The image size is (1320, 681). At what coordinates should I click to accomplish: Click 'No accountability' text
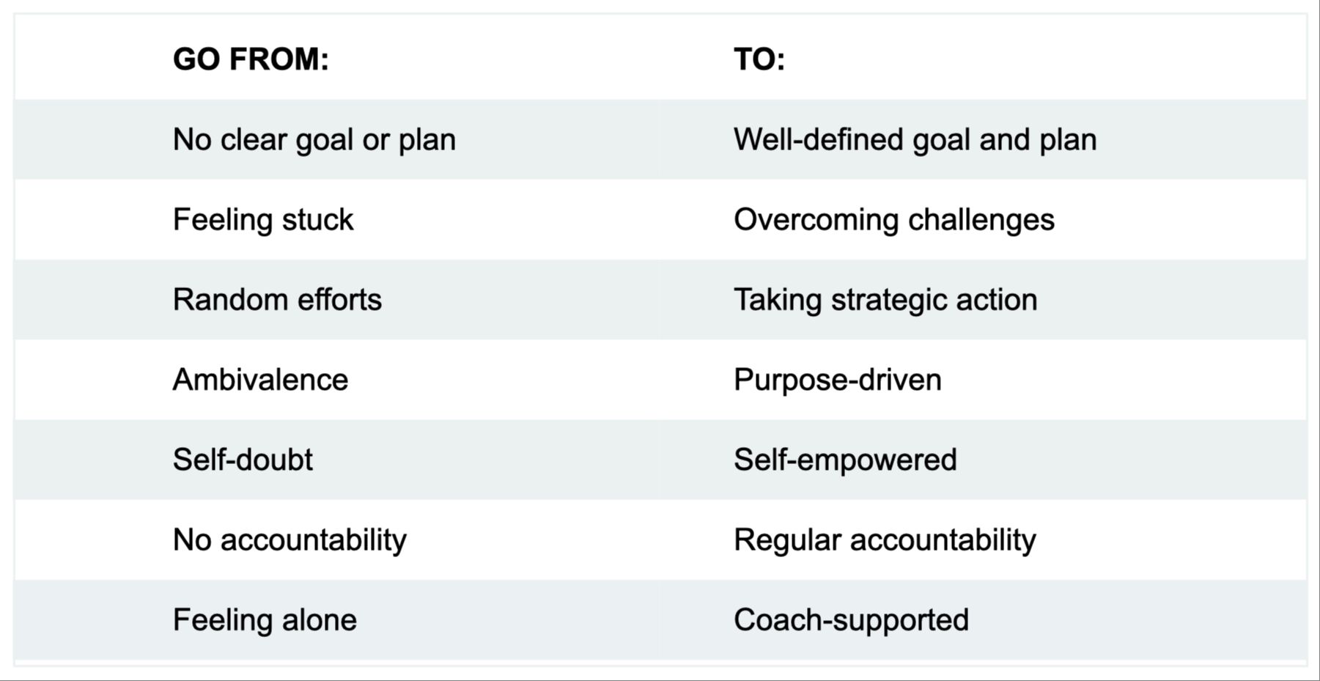point(290,540)
